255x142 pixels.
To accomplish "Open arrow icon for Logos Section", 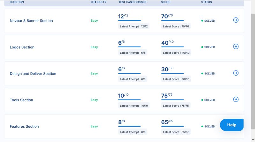I will point(236,47).
